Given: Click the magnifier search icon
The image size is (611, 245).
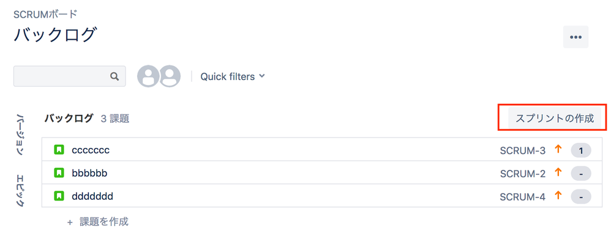Looking at the screenshot, I should pos(114,76).
